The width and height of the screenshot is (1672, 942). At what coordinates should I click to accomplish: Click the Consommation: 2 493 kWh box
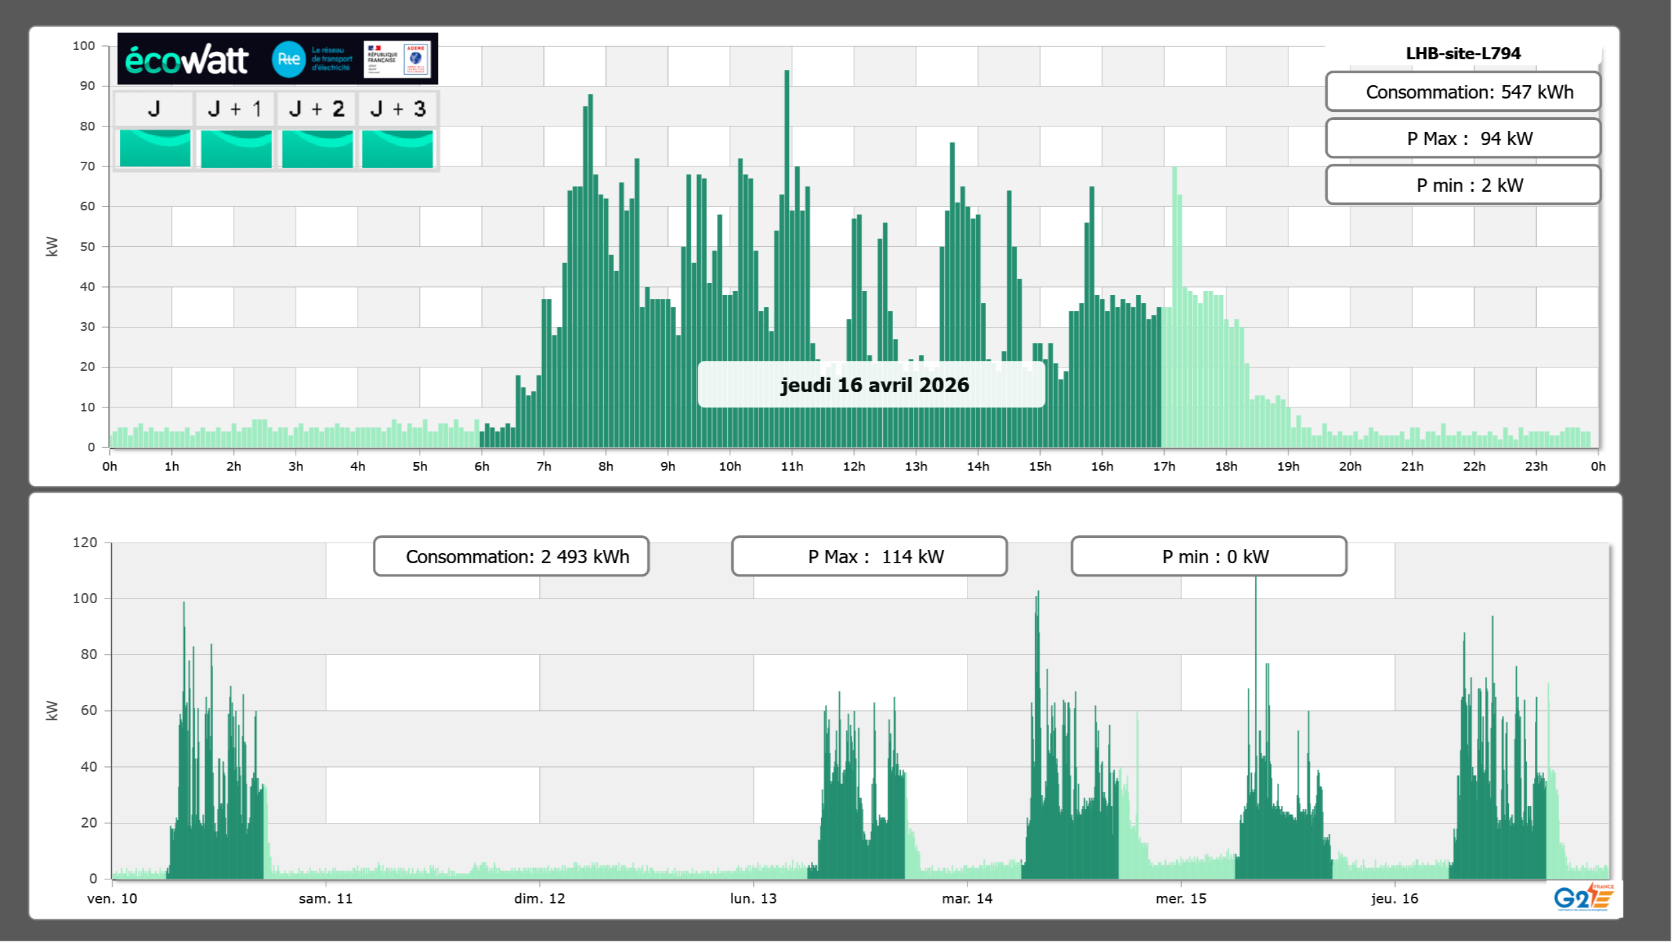(x=511, y=557)
